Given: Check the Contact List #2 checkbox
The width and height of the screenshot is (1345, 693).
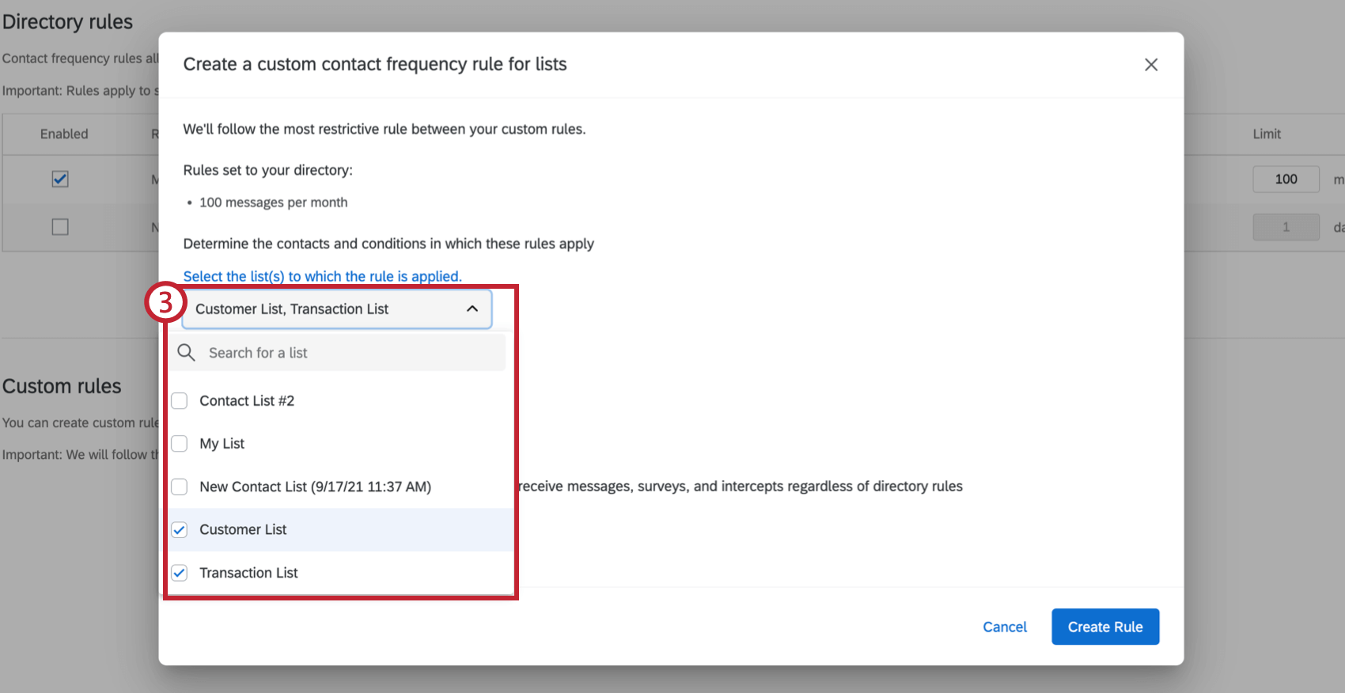Looking at the screenshot, I should [x=180, y=401].
